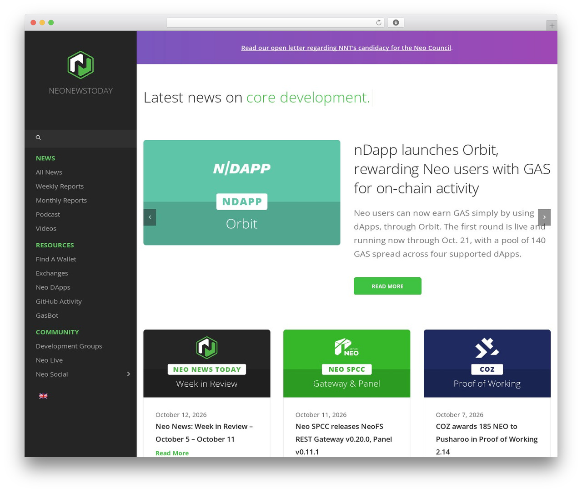Viewport: 582px width, 492px height.
Task: Click the nDapp logo on Orbit banner
Action: pos(242,168)
